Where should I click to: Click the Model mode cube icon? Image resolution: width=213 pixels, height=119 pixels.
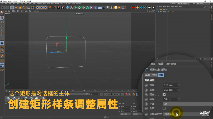(2, 18)
